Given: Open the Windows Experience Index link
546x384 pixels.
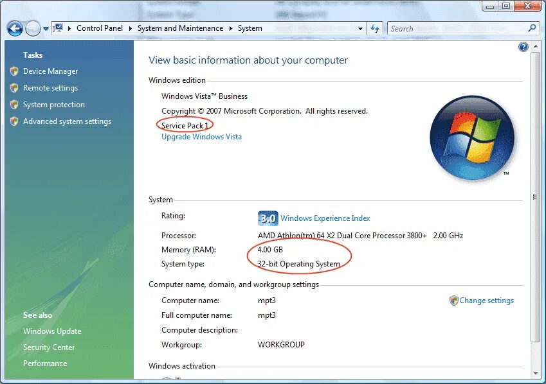Looking at the screenshot, I should click(325, 218).
